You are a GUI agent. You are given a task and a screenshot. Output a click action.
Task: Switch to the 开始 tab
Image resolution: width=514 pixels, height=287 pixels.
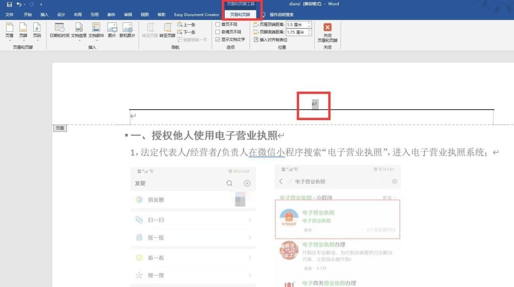click(x=27, y=15)
